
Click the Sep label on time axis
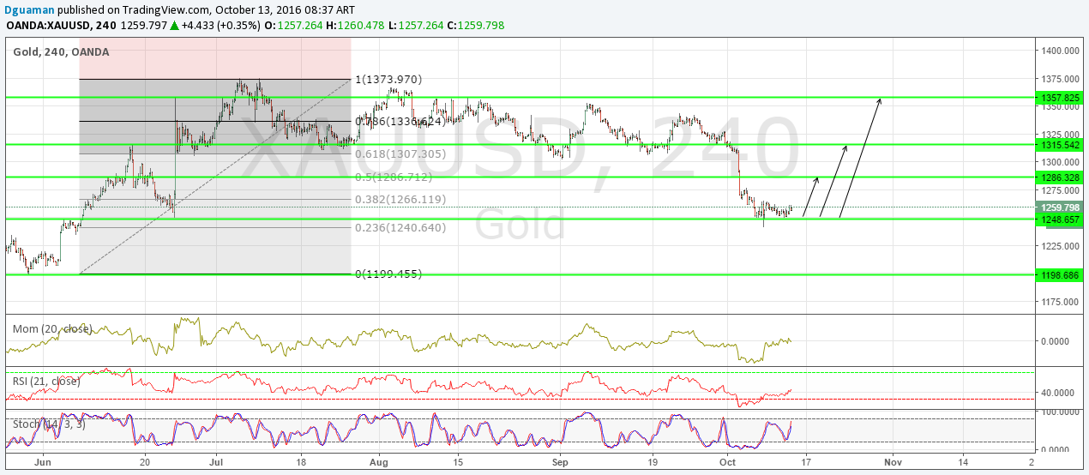(560, 461)
